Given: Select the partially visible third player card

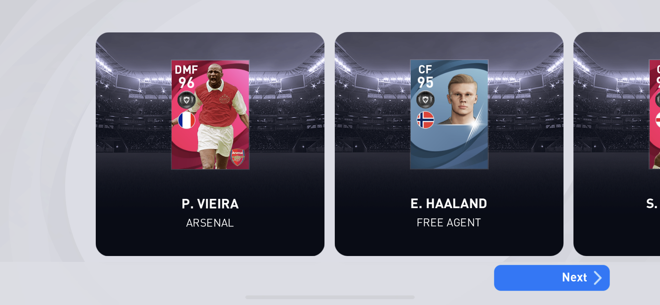Looking at the screenshot, I should (x=617, y=144).
